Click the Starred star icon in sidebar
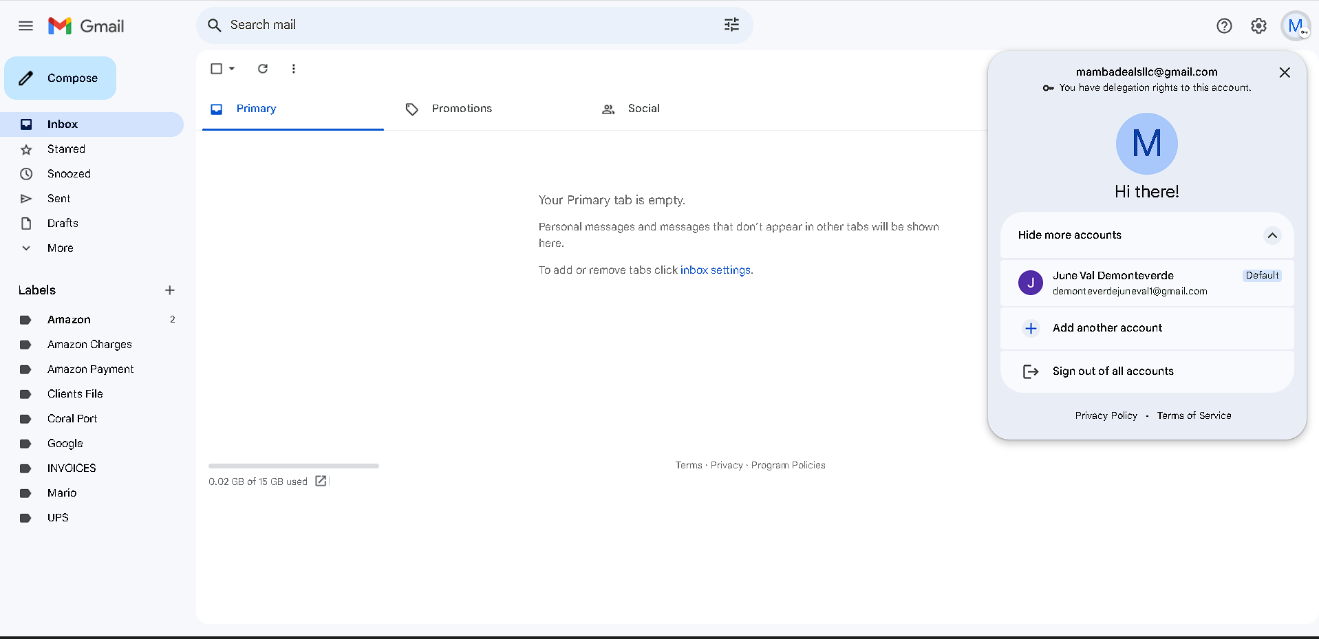 coord(26,149)
